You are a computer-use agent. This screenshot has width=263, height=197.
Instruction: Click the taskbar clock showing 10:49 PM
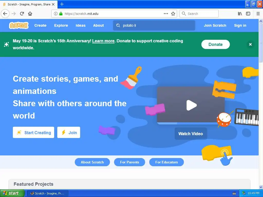click(253, 193)
